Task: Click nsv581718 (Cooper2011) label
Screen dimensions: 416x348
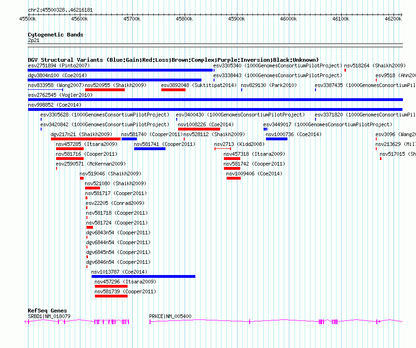Action: (x=117, y=213)
